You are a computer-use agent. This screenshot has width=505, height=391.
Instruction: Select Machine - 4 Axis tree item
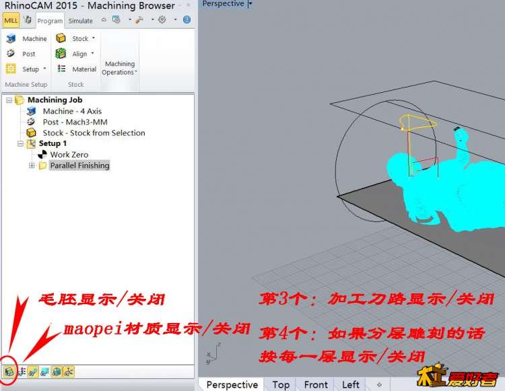72,111
